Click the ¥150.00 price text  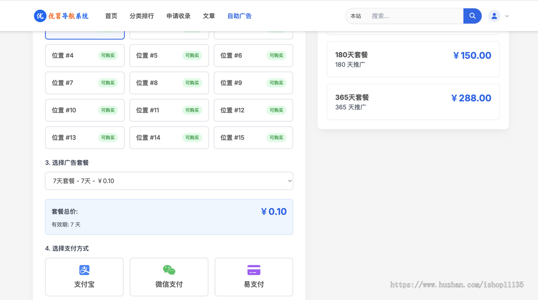pyautogui.click(x=472, y=55)
